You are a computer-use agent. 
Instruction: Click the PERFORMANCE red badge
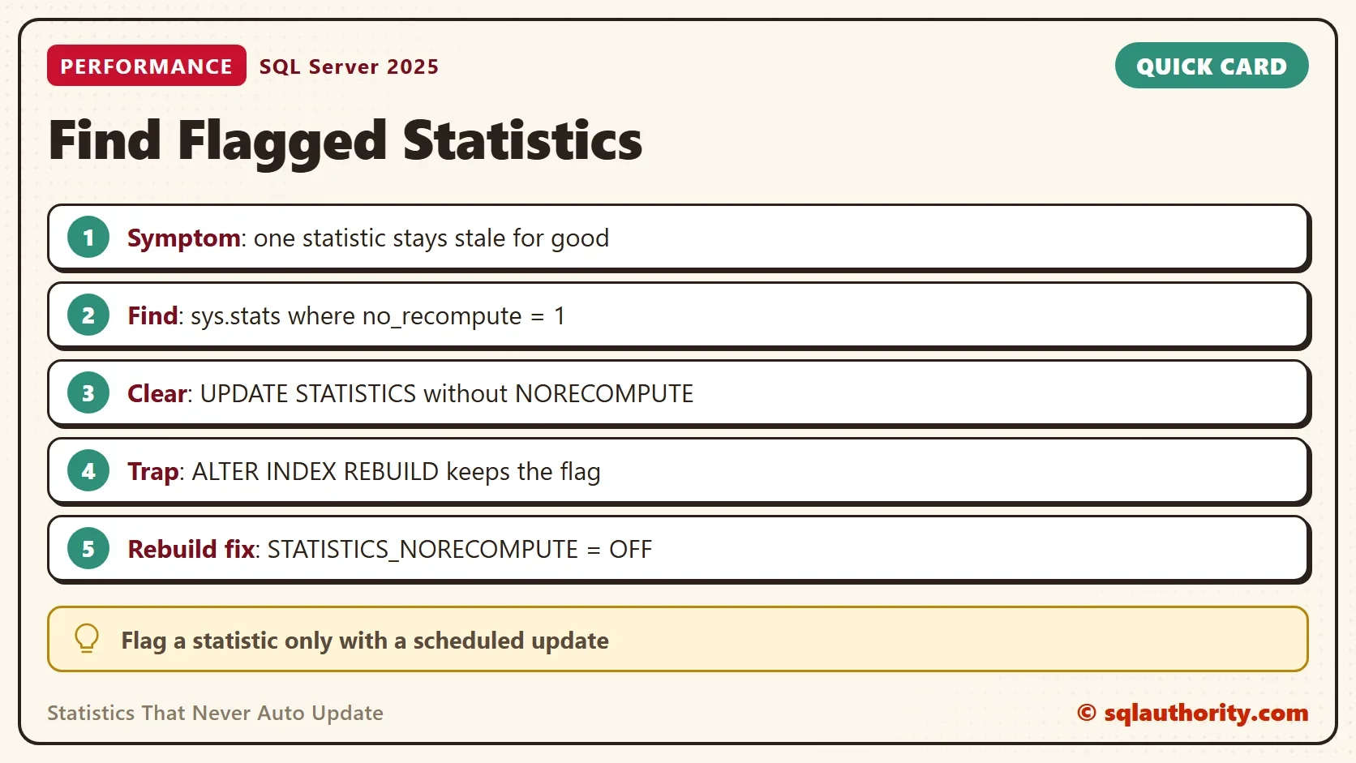(147, 66)
